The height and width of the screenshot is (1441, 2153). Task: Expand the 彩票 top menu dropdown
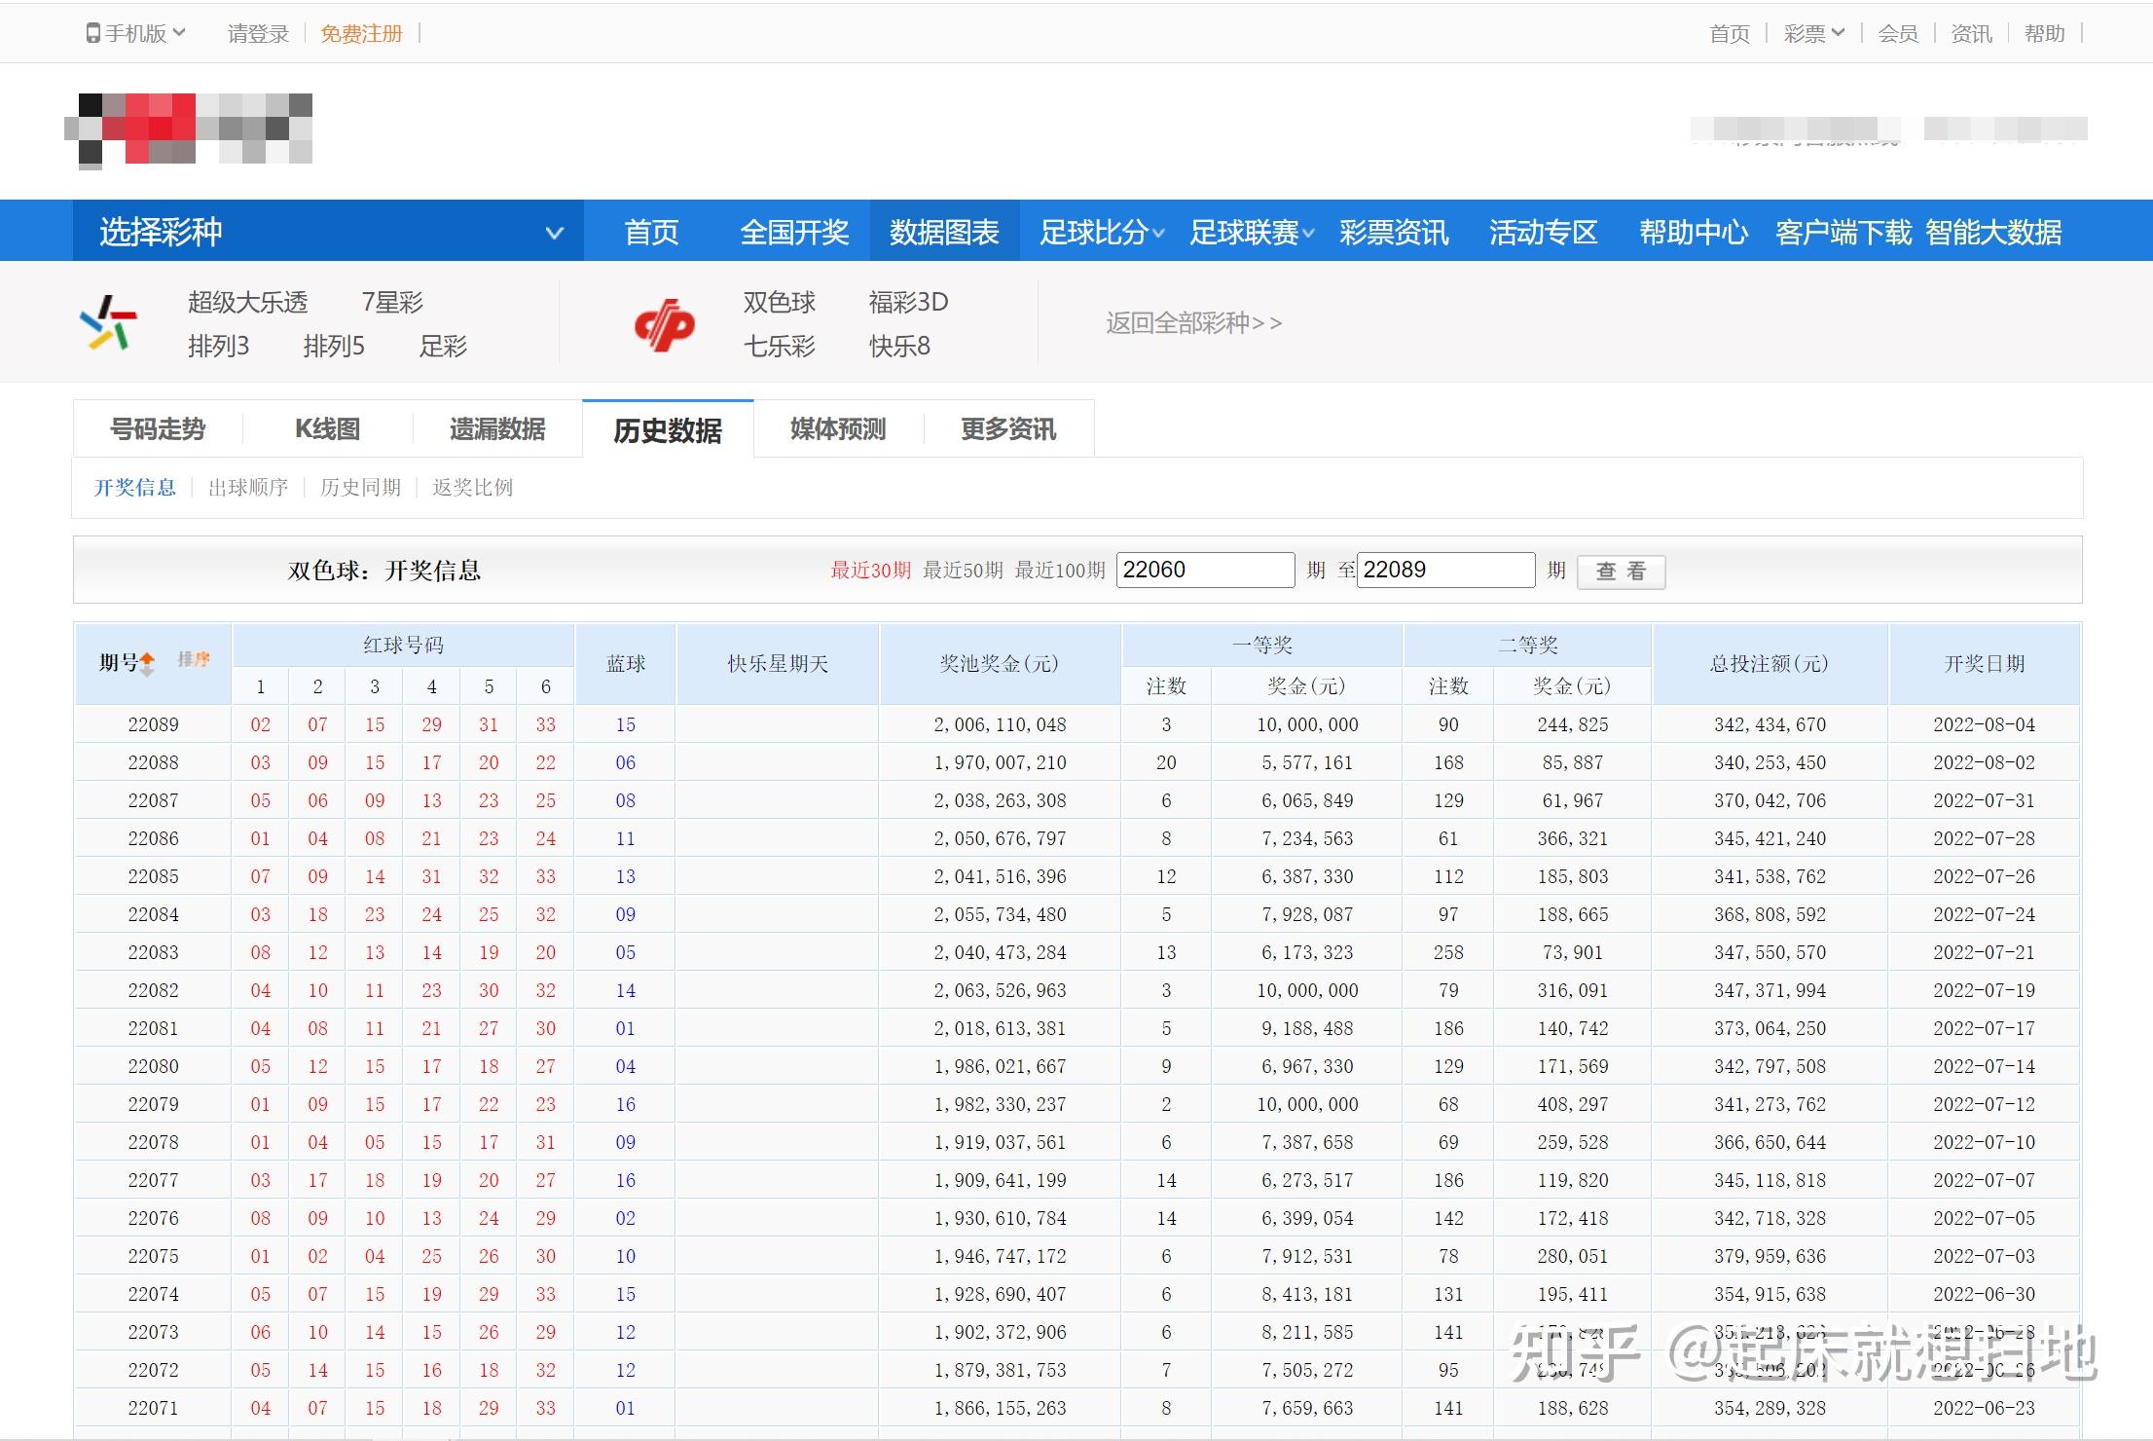click(x=1814, y=33)
